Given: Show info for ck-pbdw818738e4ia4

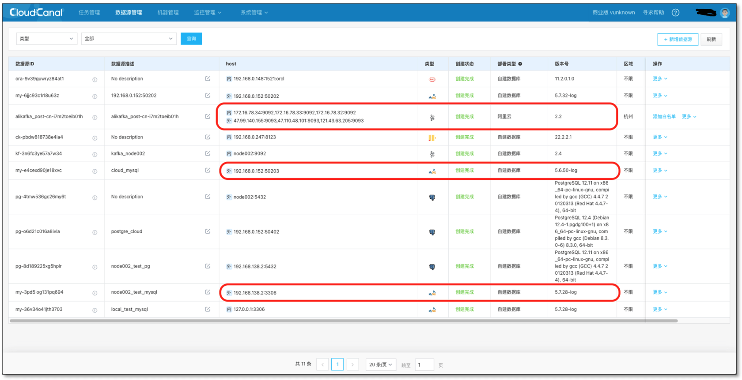Looking at the screenshot, I should [95, 138].
